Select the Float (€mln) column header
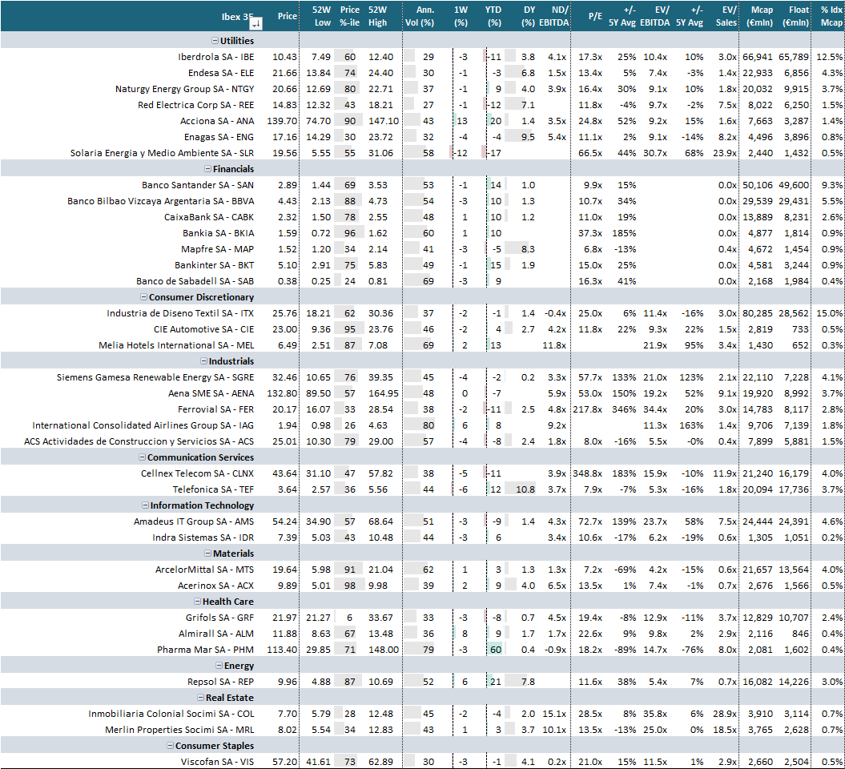 point(796,16)
